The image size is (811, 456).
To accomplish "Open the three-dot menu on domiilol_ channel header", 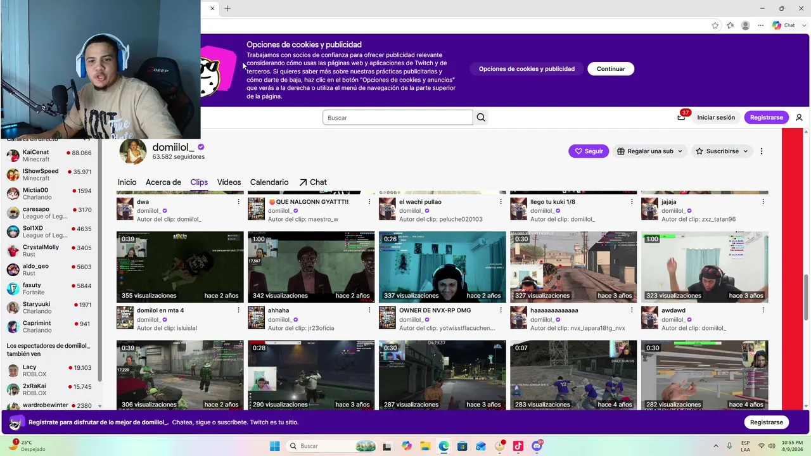I will click(762, 151).
